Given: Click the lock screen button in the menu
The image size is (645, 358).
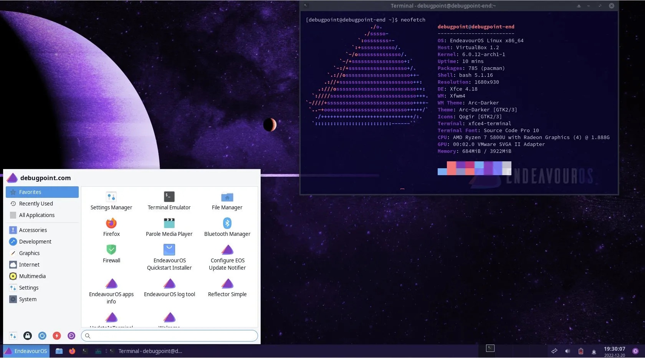Looking at the screenshot, I should (x=27, y=336).
